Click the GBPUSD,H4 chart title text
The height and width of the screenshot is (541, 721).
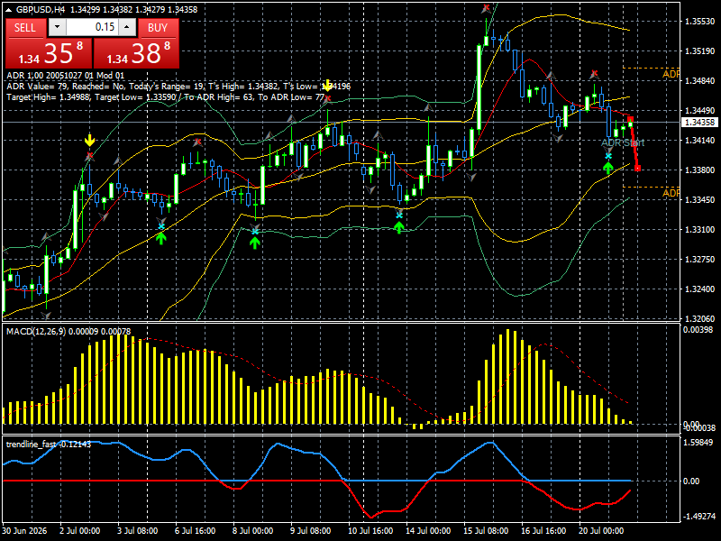41,9
